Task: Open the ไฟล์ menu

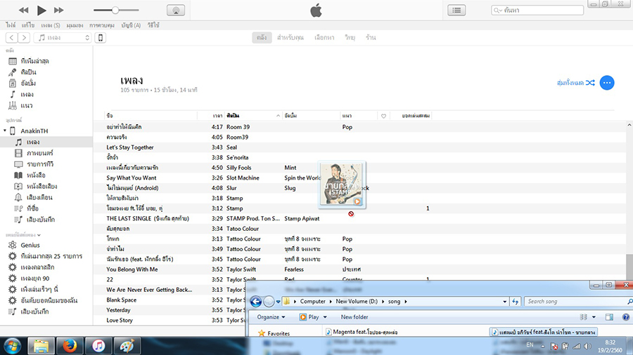Action: tap(11, 25)
